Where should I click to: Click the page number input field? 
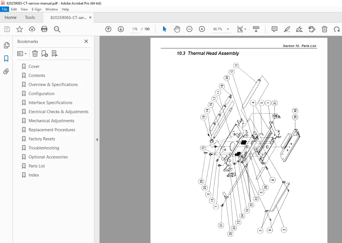pos(135,29)
